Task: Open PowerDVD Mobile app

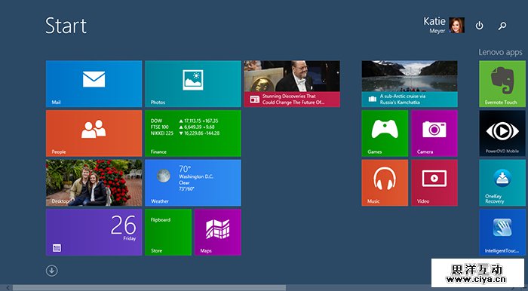Action: [502, 133]
